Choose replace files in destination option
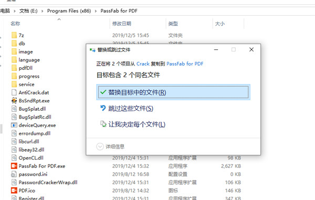The image size is (315, 200). pyautogui.click(x=173, y=92)
